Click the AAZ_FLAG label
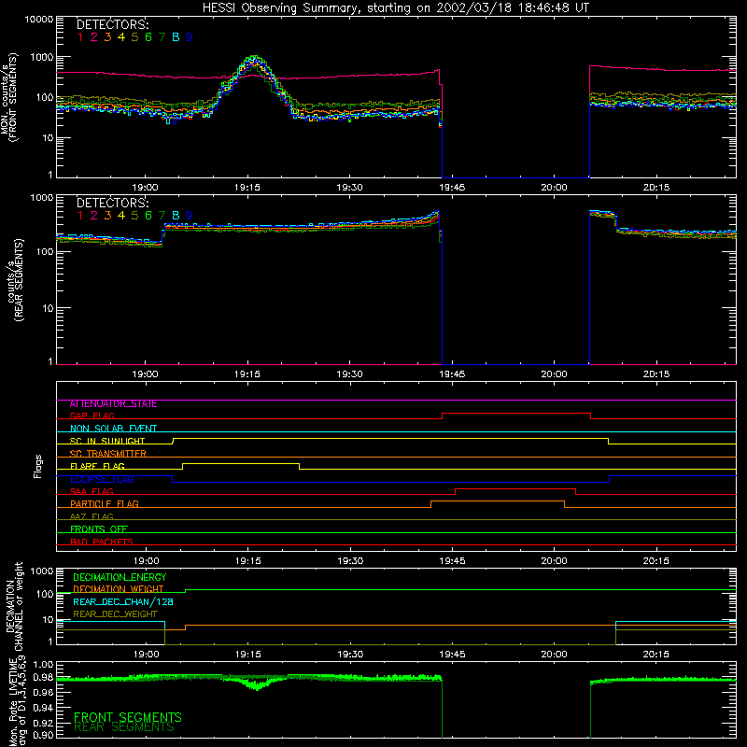Viewport: 747px width, 747px height. 92,516
